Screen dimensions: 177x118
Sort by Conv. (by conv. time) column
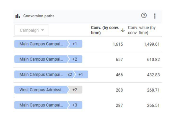pyautogui.click(x=105, y=30)
